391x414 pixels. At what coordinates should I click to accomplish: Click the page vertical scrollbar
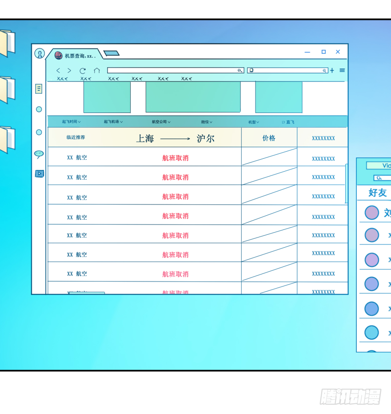[347, 184]
